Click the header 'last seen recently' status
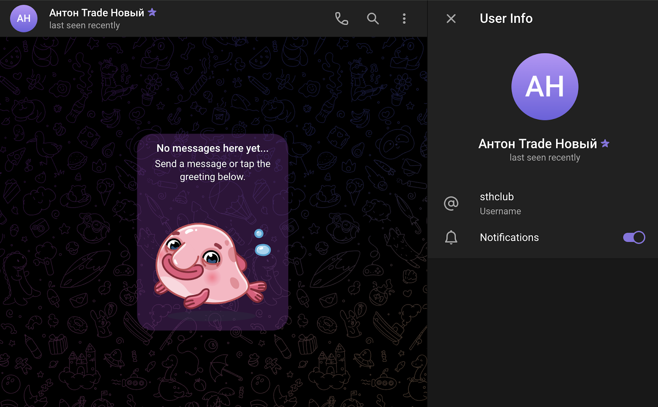The height and width of the screenshot is (407, 658). coord(84,25)
